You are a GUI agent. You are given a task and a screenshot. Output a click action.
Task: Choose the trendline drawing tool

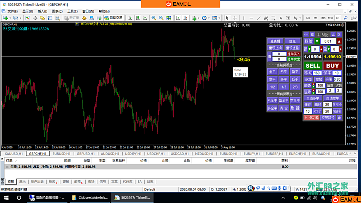click(258, 18)
